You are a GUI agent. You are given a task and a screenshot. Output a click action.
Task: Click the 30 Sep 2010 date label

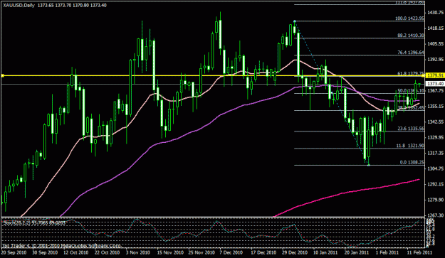(x=45, y=252)
